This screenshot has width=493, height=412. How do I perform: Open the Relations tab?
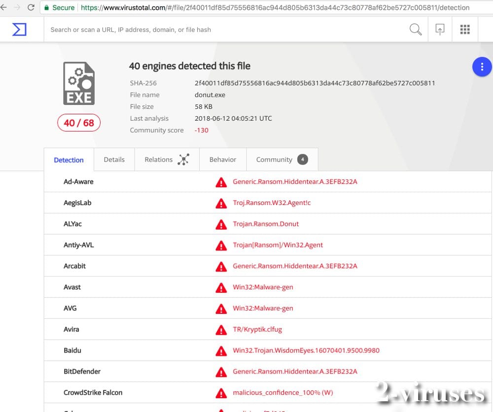167,159
